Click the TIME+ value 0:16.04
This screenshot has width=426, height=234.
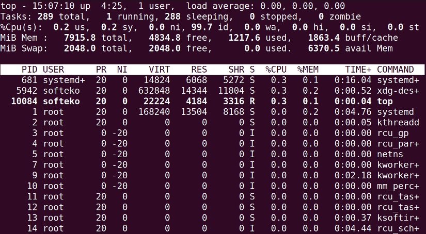[353, 80]
